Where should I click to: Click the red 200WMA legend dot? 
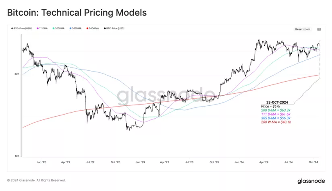(x=87, y=28)
